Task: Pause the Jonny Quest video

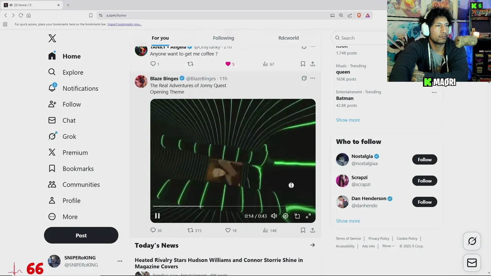Action: click(x=157, y=216)
